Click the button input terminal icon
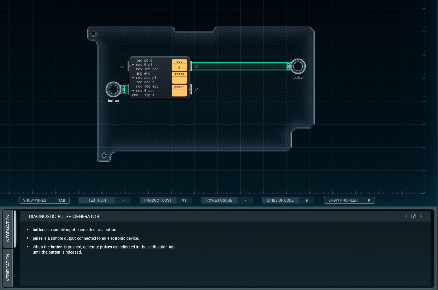The width and height of the screenshot is (438, 290). click(113, 90)
